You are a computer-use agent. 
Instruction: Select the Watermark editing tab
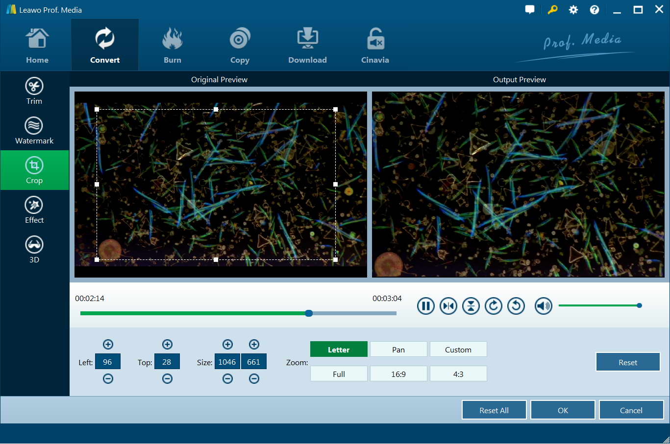pyautogui.click(x=34, y=131)
